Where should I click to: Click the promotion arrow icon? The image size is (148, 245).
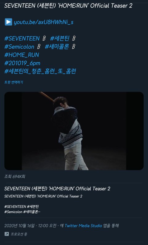point(7,234)
